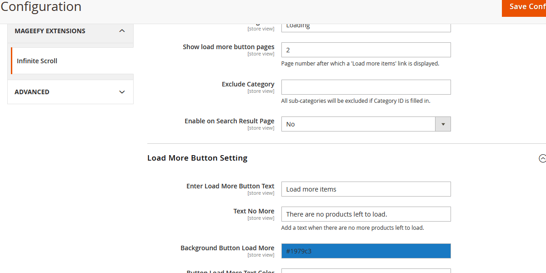This screenshot has height=273, width=546.
Task: Collapse Load More Button Setting circle icon
Action: (542, 158)
